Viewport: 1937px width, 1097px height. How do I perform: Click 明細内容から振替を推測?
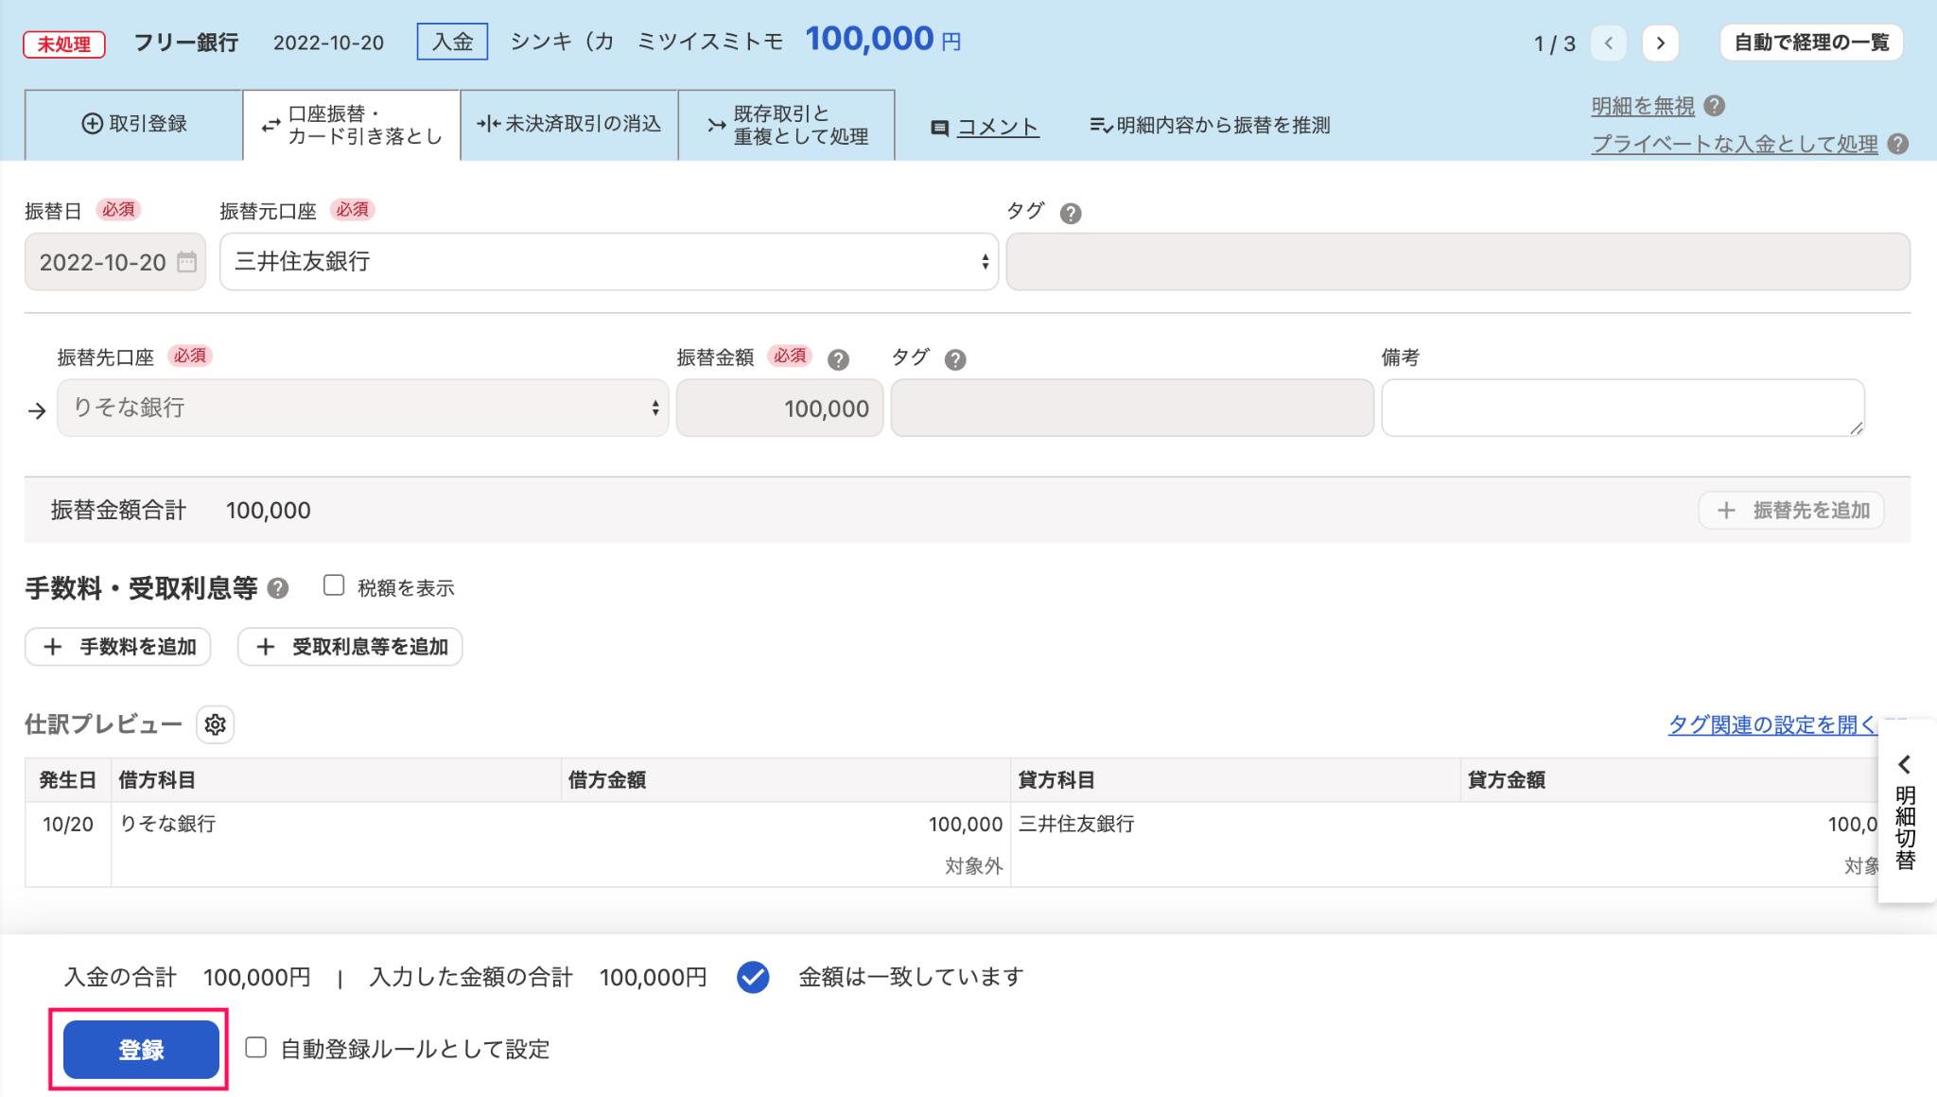(1210, 125)
